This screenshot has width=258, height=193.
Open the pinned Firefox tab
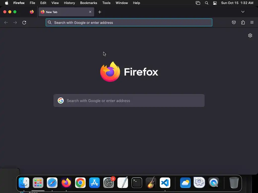32,12
